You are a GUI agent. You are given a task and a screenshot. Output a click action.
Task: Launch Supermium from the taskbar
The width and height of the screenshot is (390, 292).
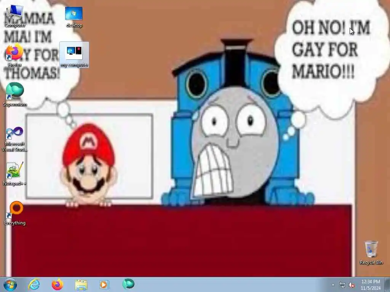128,284
